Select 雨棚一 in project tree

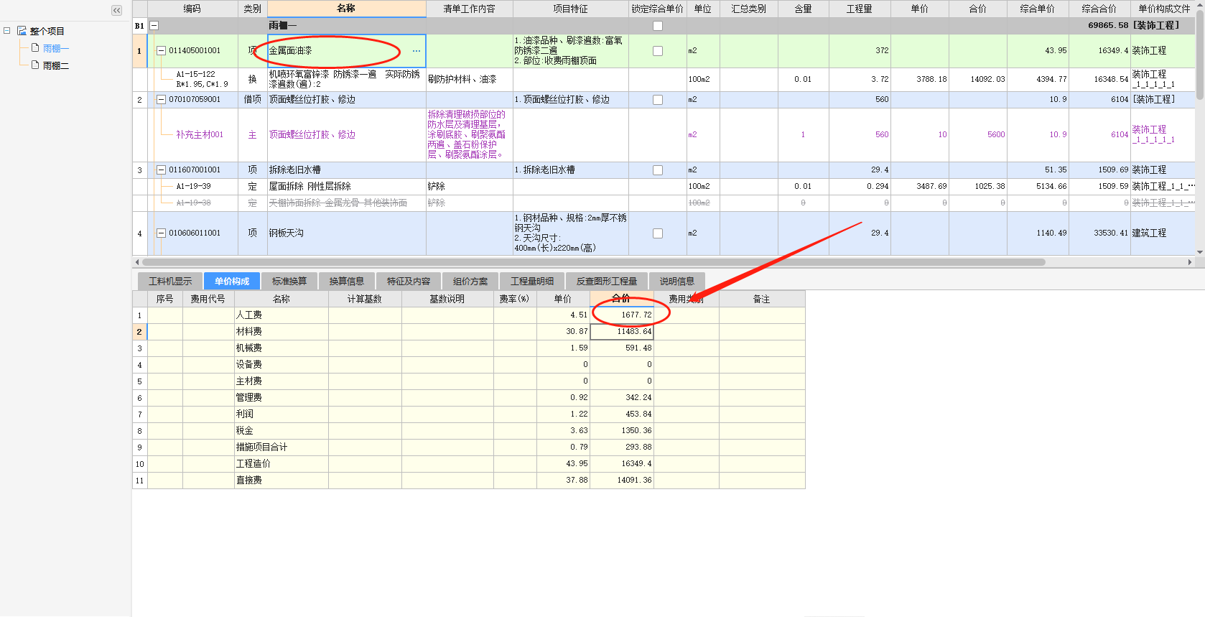[56, 49]
